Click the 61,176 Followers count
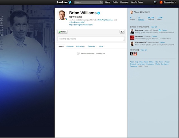This screenshot has width=179, height=138. pyautogui.click(x=151, y=19)
